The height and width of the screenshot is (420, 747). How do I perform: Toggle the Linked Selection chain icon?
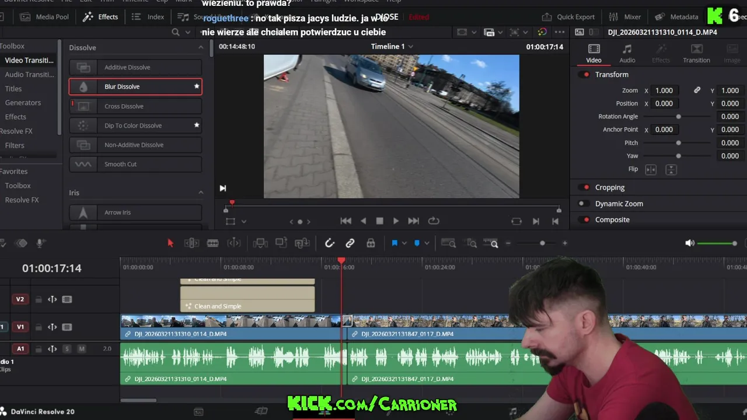(x=350, y=243)
